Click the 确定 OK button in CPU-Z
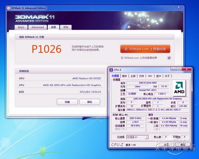 (x=183, y=145)
